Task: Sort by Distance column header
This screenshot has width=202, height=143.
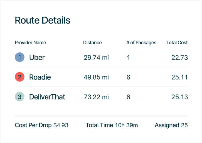Action: pyautogui.click(x=92, y=43)
